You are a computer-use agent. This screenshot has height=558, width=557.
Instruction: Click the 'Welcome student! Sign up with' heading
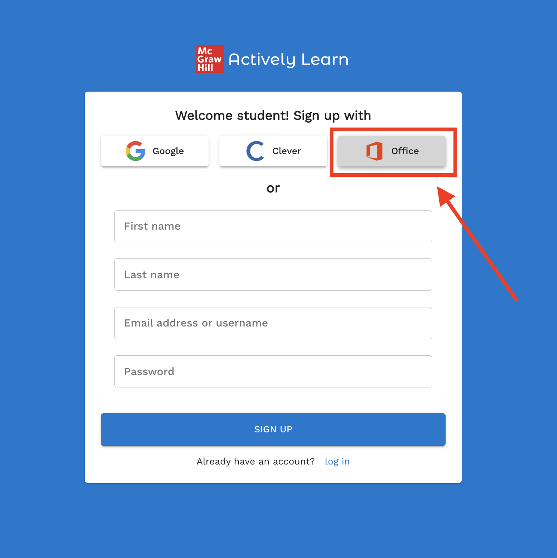(273, 116)
